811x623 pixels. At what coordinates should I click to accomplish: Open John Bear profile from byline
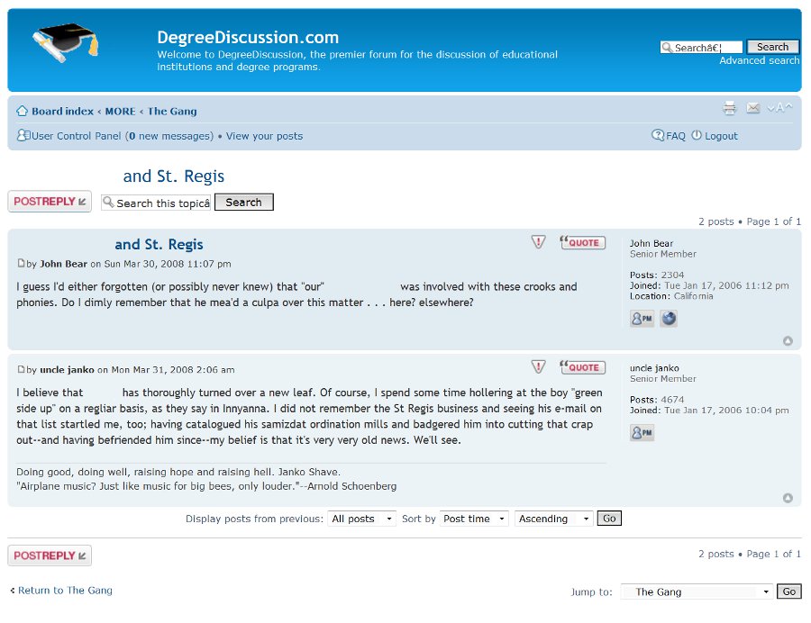(x=64, y=264)
